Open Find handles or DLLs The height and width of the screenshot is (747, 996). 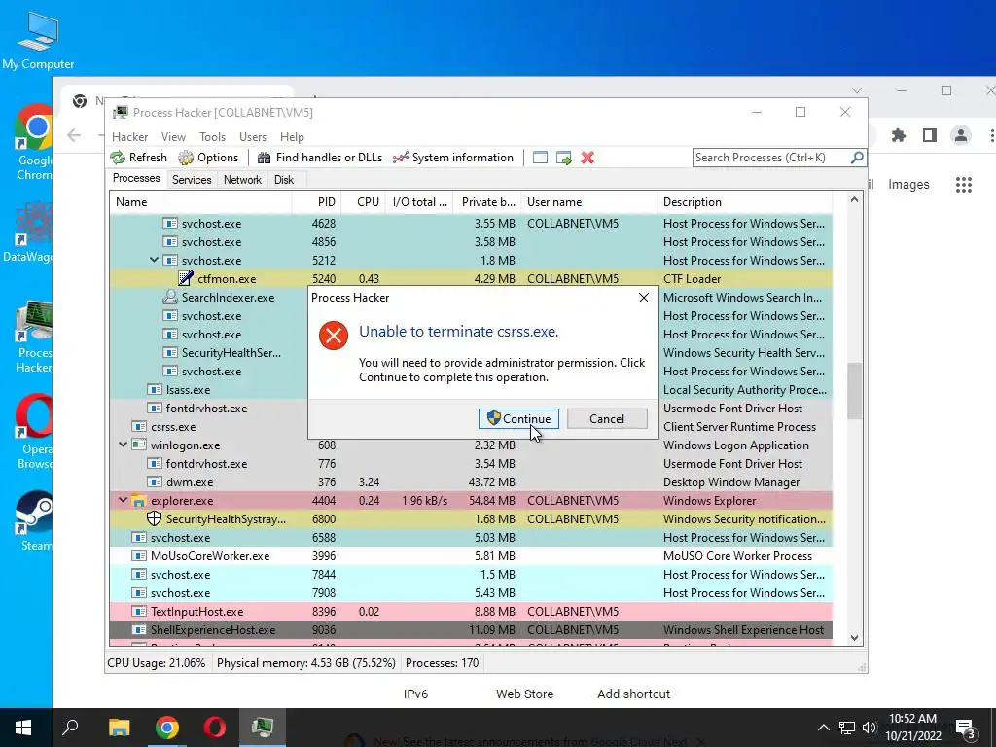tap(319, 158)
